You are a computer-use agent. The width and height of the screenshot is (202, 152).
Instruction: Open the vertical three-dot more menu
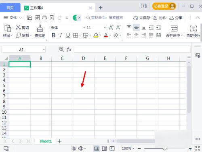(190, 18)
